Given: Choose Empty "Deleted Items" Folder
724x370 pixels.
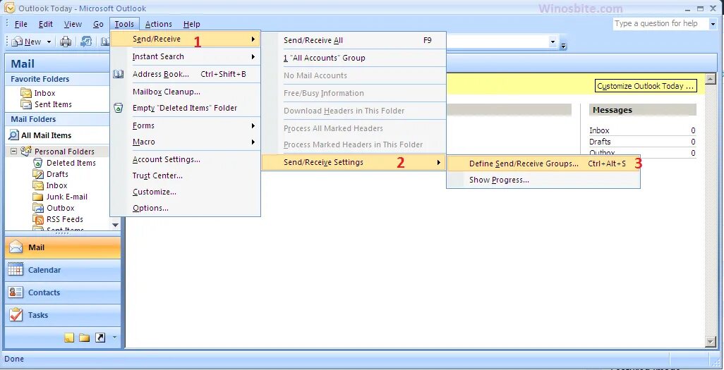Looking at the screenshot, I should point(186,108).
